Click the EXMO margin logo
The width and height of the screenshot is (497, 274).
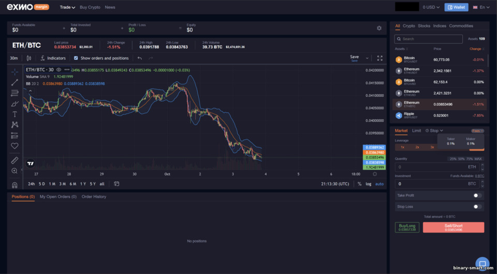[28, 7]
